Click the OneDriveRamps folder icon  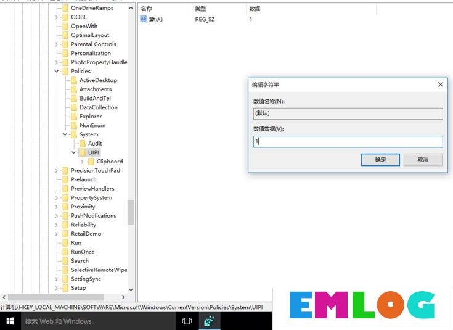coord(65,8)
